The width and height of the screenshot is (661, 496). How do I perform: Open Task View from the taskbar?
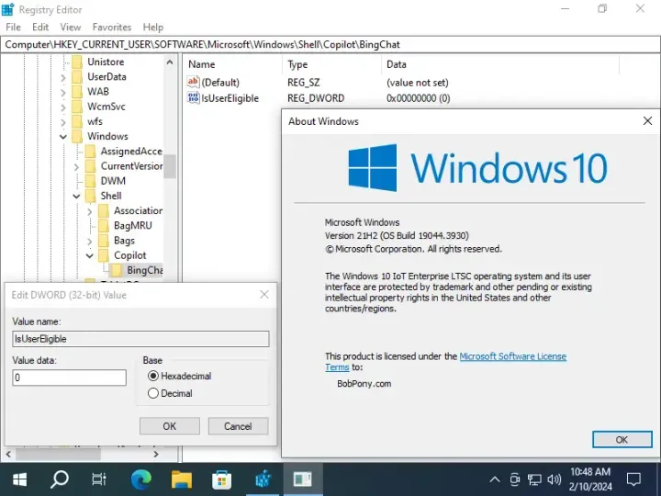pos(100,479)
